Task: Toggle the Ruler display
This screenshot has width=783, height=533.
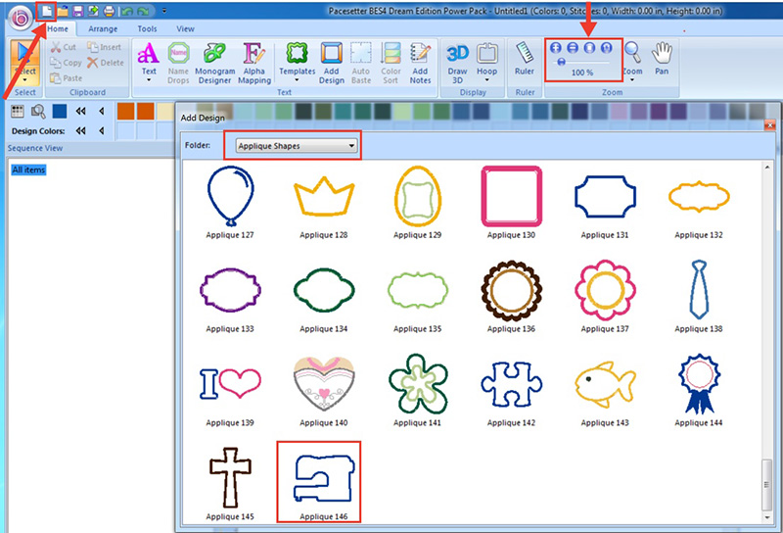Action: 525,59
